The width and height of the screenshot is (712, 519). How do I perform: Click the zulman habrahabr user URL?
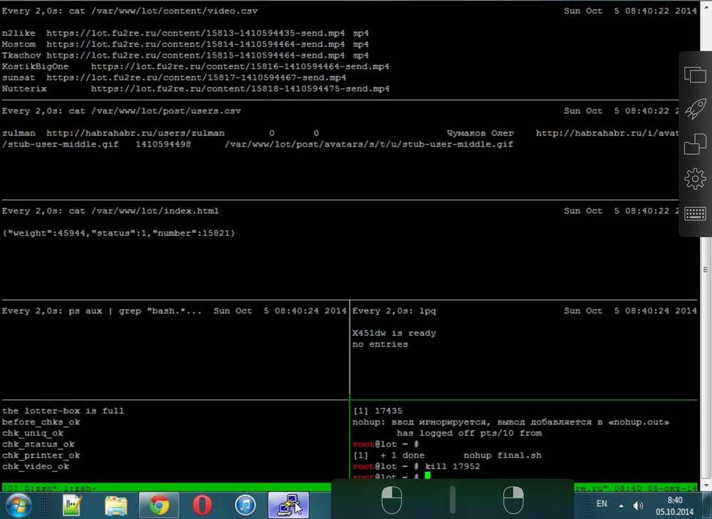coord(135,134)
